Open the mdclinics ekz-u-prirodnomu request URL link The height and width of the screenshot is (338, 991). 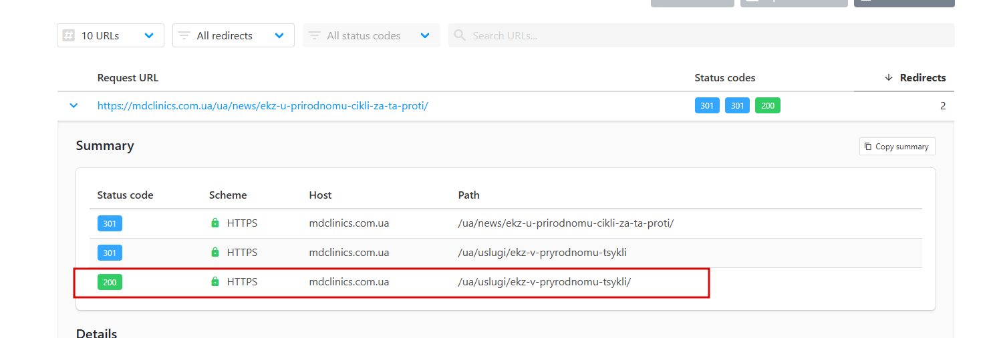pos(263,105)
